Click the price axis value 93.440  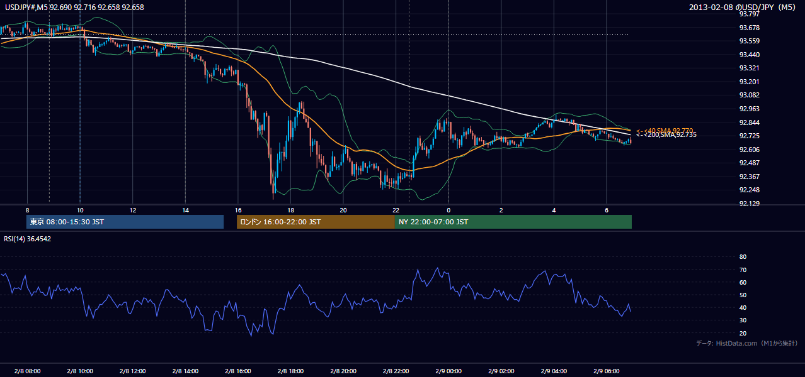tap(749, 55)
